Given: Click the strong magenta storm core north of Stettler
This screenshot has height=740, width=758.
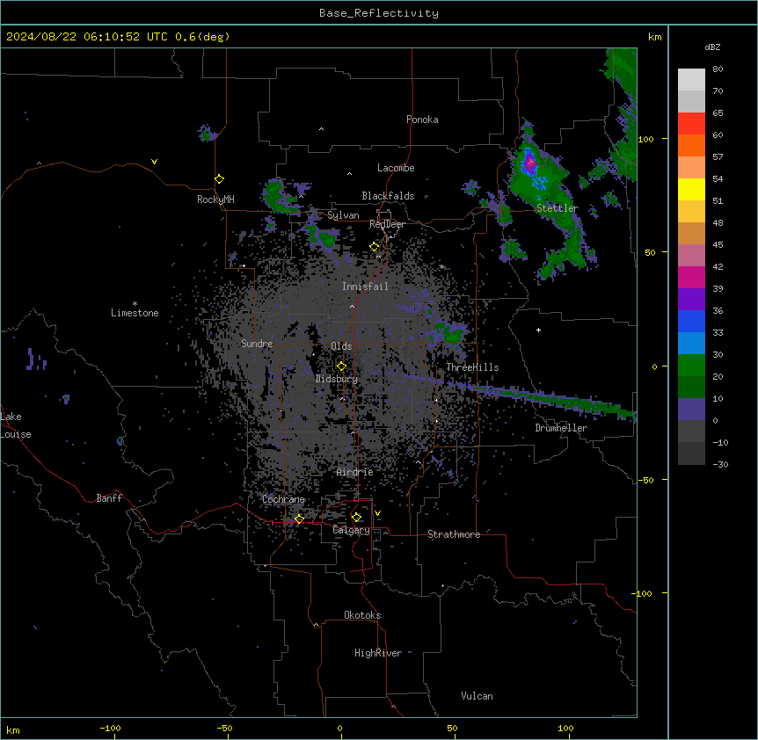Looking at the screenshot, I should click(530, 163).
